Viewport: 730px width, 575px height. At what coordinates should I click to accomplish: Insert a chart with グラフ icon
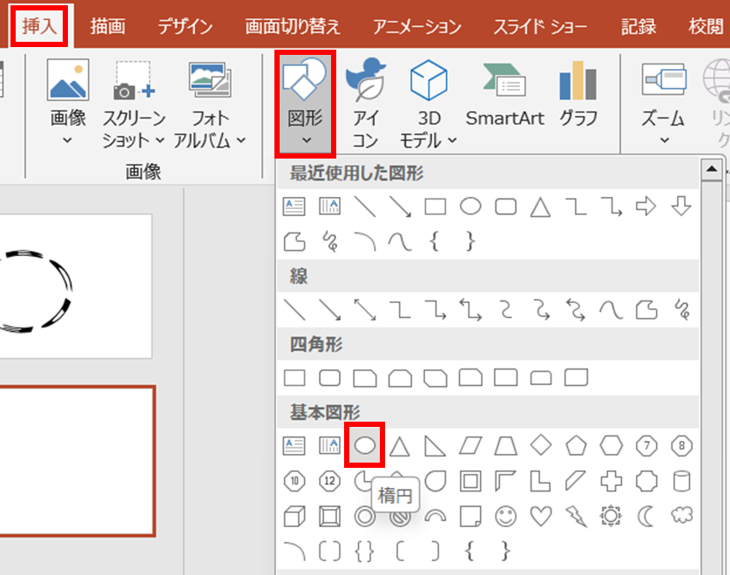pos(578,96)
